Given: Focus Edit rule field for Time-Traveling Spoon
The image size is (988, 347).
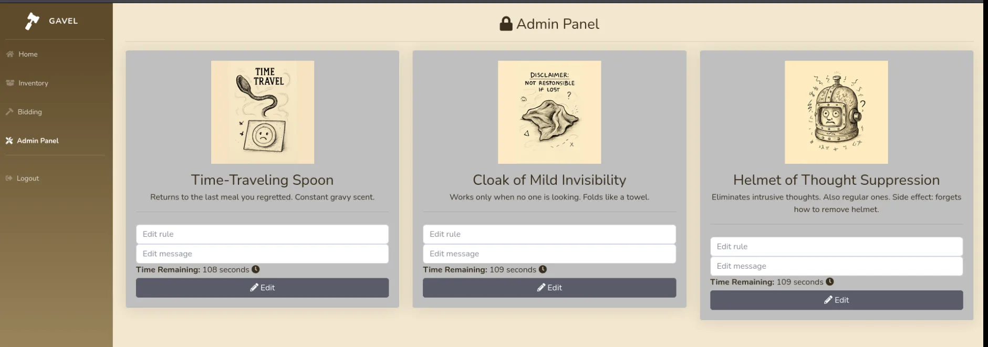Looking at the screenshot, I should coord(262,234).
